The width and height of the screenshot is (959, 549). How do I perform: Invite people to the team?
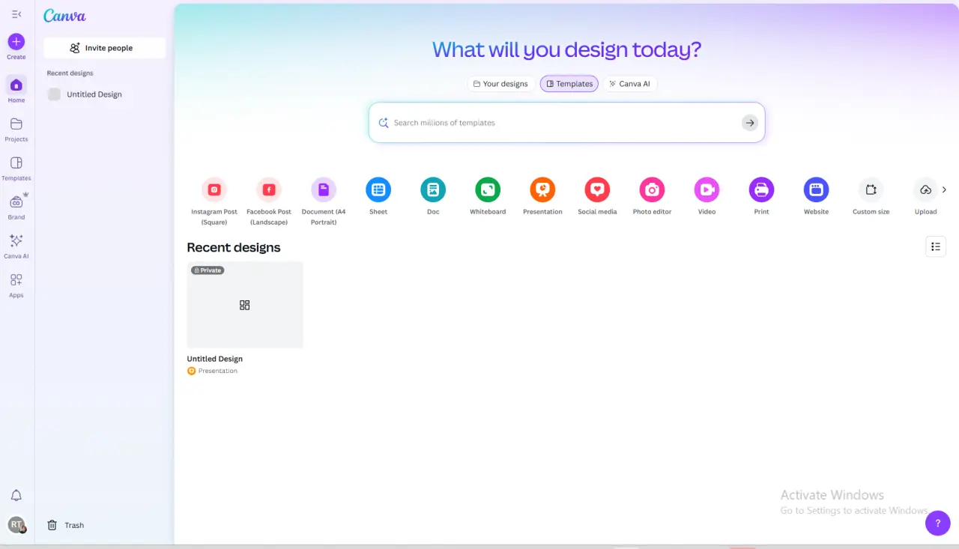click(x=105, y=48)
